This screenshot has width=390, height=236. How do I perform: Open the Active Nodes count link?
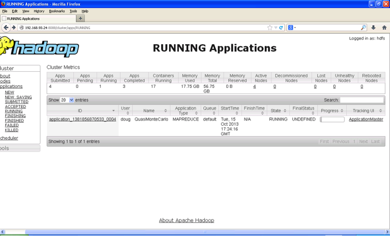click(254, 87)
